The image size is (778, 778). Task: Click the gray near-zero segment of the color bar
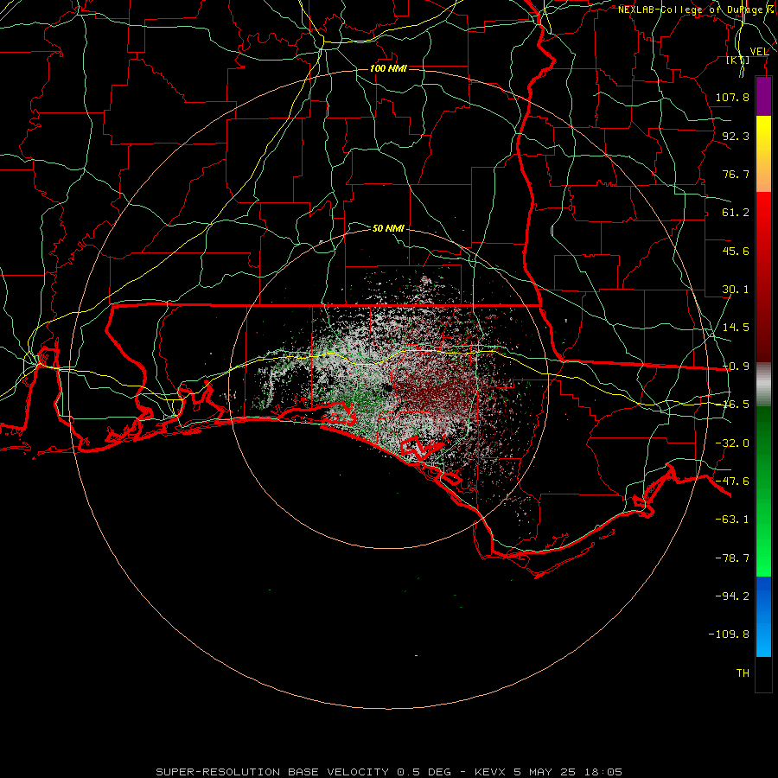(x=763, y=385)
